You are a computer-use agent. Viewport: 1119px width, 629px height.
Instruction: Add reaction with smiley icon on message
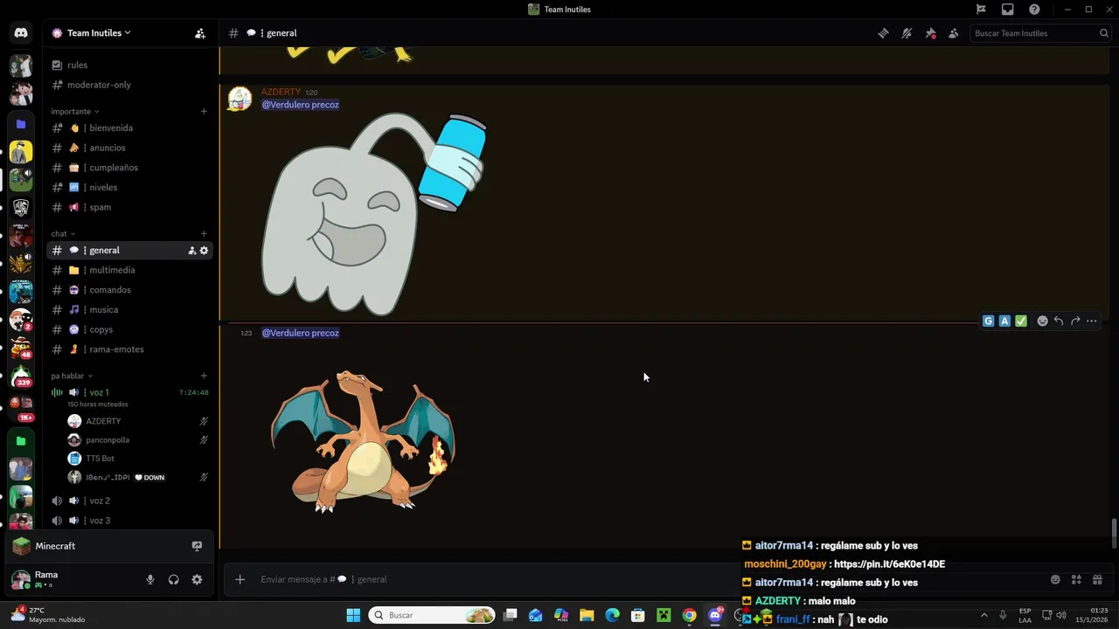[x=1042, y=321]
